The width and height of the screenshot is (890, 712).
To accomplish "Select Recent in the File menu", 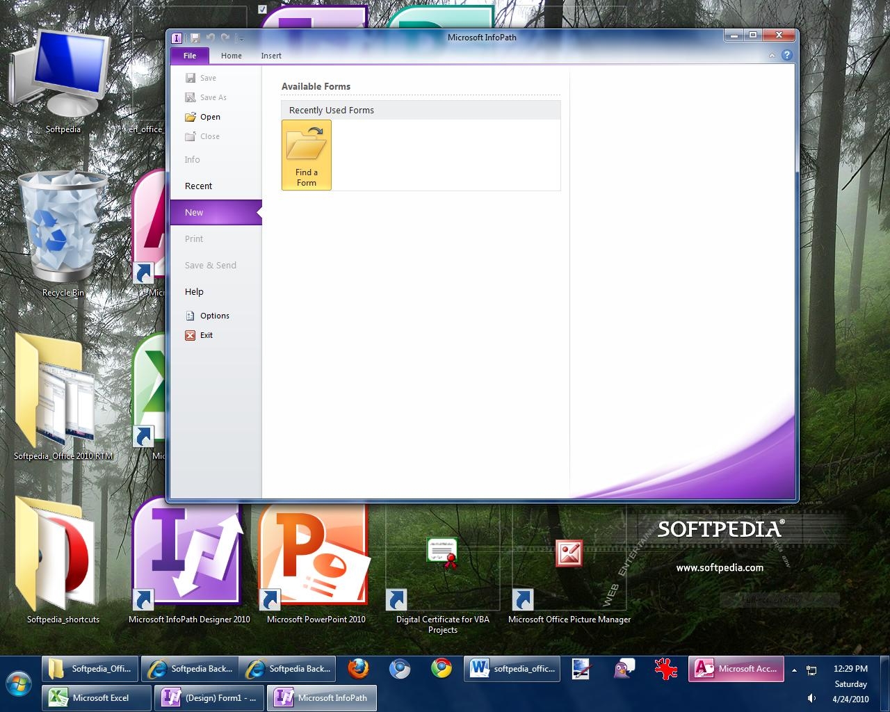I will click(198, 186).
